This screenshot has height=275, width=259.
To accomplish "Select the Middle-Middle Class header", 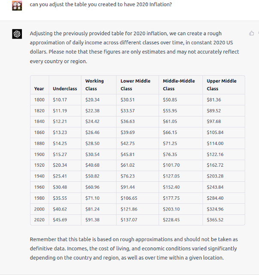I will tap(179, 85).
